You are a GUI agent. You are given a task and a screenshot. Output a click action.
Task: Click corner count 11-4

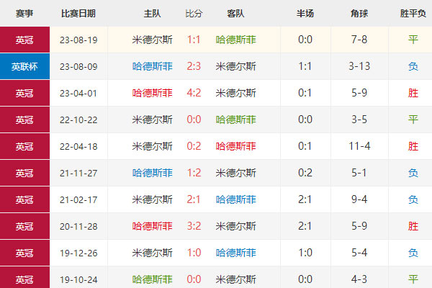pyautogui.click(x=359, y=146)
